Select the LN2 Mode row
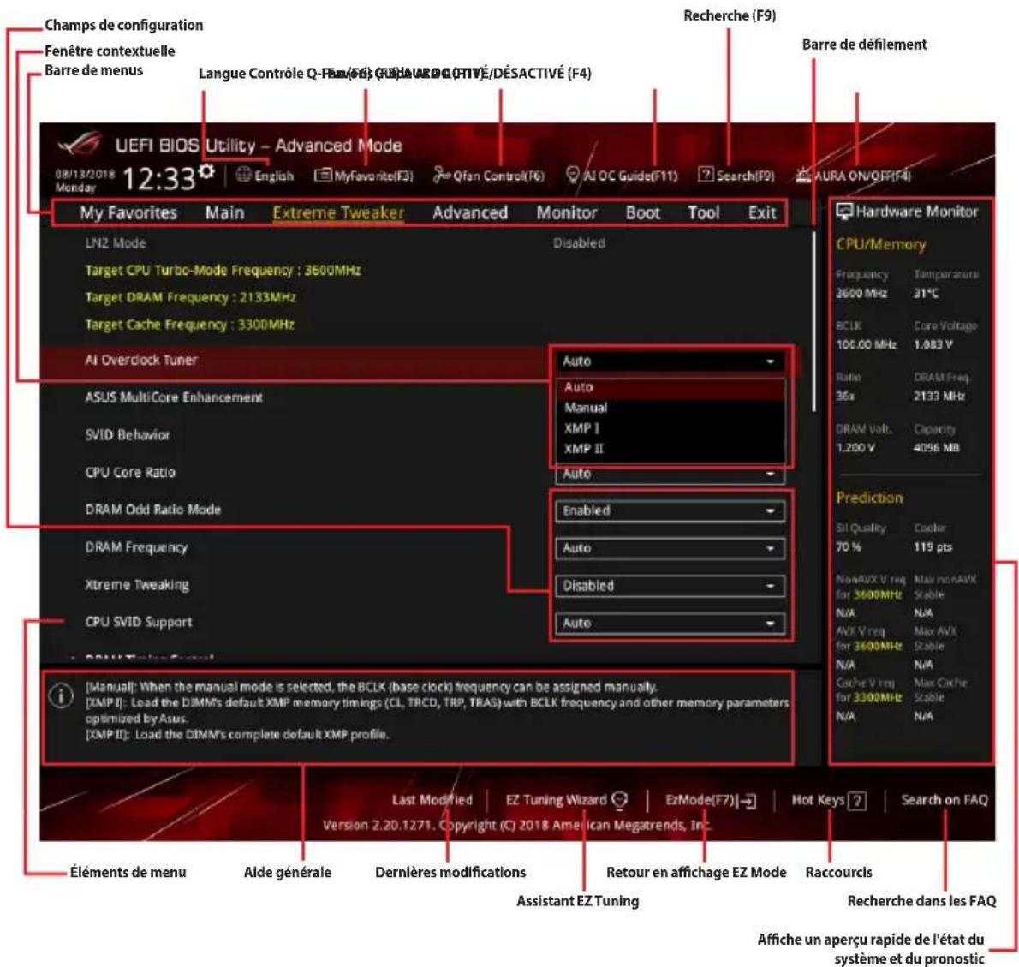Image resolution: width=1019 pixels, height=967 pixels. click(422, 243)
